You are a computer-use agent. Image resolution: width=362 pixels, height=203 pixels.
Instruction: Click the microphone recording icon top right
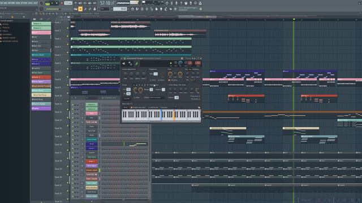(176, 3)
